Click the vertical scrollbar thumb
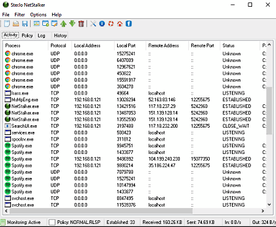Image resolution: width=276 pixels, height=227 pixels. click(x=269, y=110)
